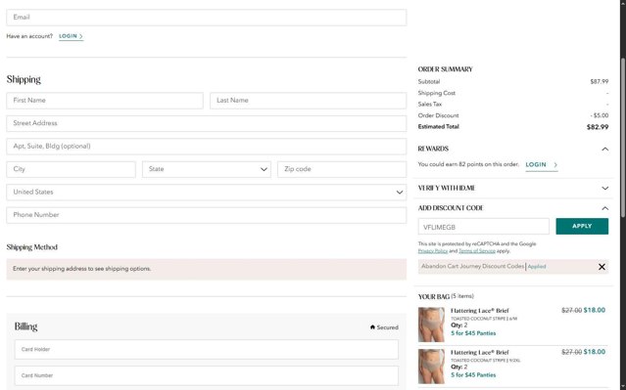Viewport: 626px width, 390px height.
Task: Open the United States country dropdown
Action: click(207, 192)
